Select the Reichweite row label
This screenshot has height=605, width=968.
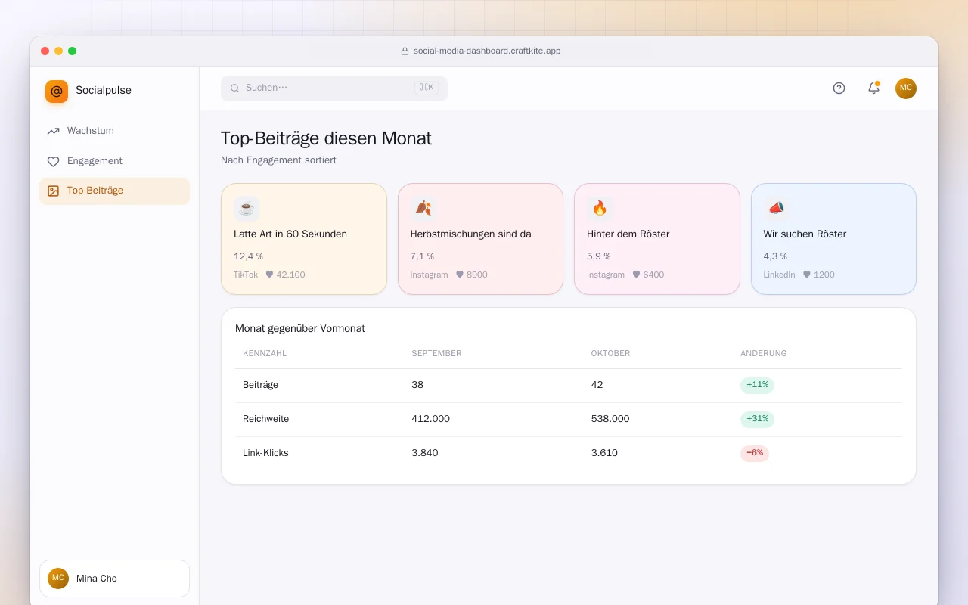(266, 419)
